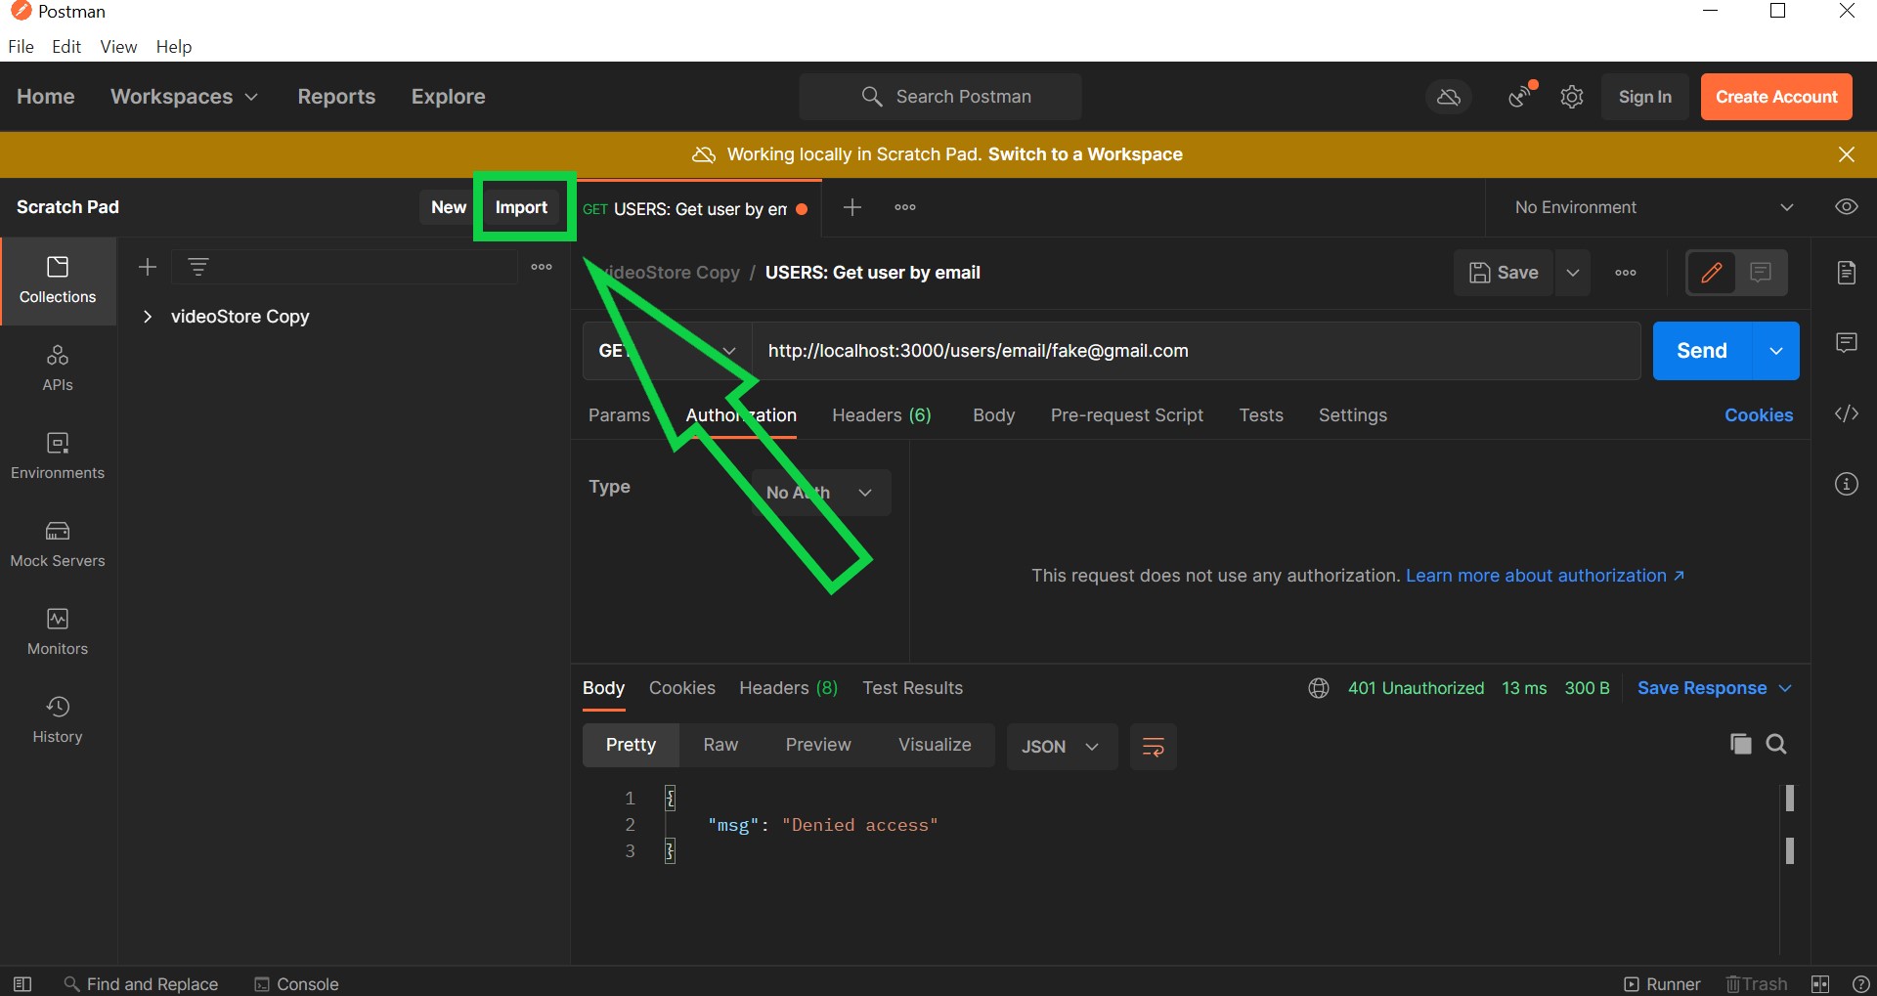Open the code snippet icon
Screen dimensions: 1877x996
[1846, 413]
